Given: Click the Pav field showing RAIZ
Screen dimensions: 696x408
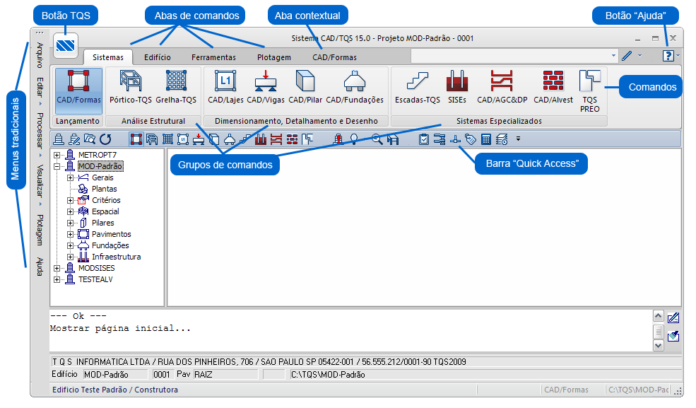Looking at the screenshot, I should point(225,375).
